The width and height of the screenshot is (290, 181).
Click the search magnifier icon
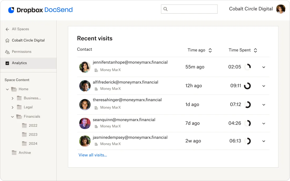tap(166, 9)
